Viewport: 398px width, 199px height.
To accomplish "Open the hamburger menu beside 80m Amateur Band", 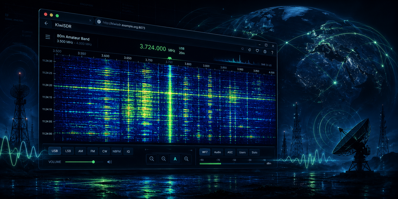I will tap(48, 37).
